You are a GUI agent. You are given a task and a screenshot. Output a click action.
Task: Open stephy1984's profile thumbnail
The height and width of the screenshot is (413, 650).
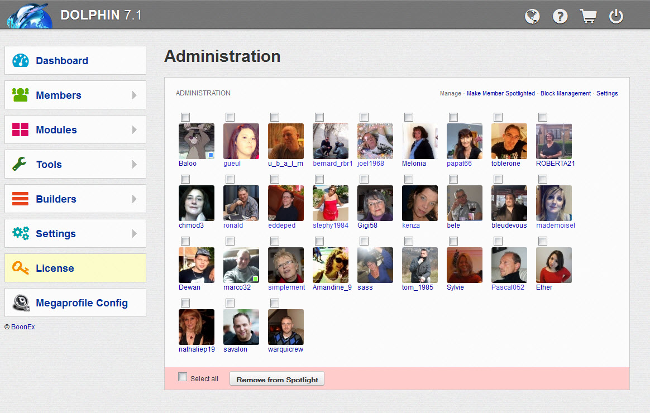(331, 203)
